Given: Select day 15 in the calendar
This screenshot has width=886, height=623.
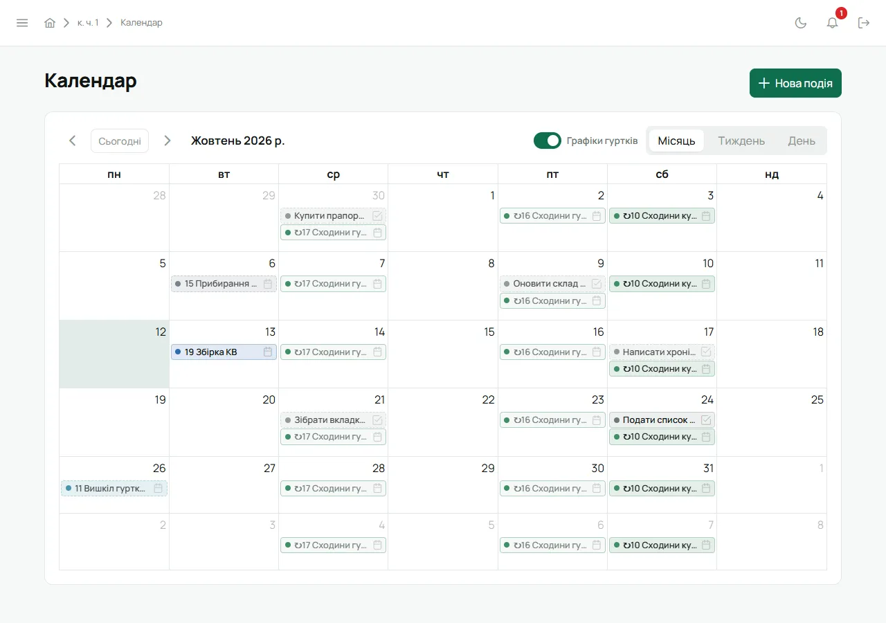Looking at the screenshot, I should pos(443,354).
